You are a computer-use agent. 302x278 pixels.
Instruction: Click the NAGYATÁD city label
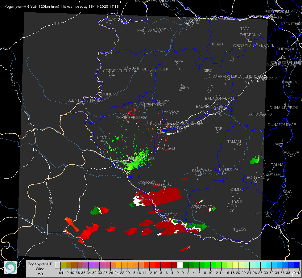[162, 184]
